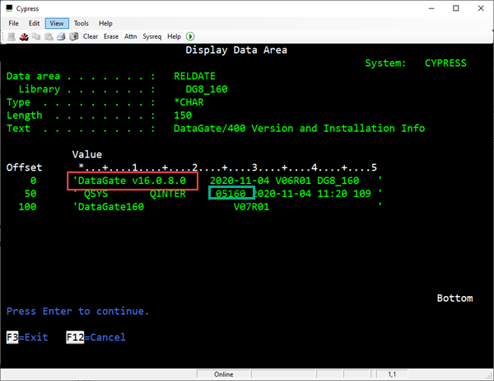This screenshot has height=381, width=494.
Task: Click the Value column heading
Action: tap(87, 154)
